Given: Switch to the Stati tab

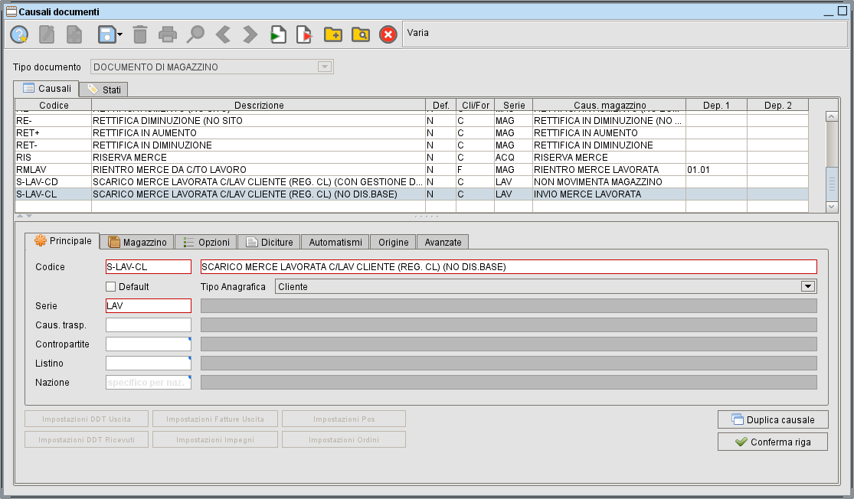Looking at the screenshot, I should [104, 90].
